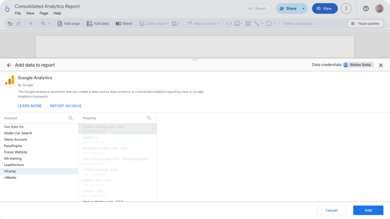The image size is (390, 219).
Task: Click the Cancel button
Action: (x=331, y=210)
